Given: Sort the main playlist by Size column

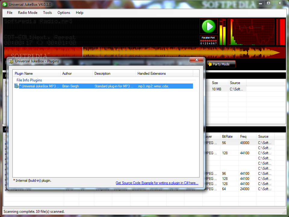Looking at the screenshot, I should point(219,83).
